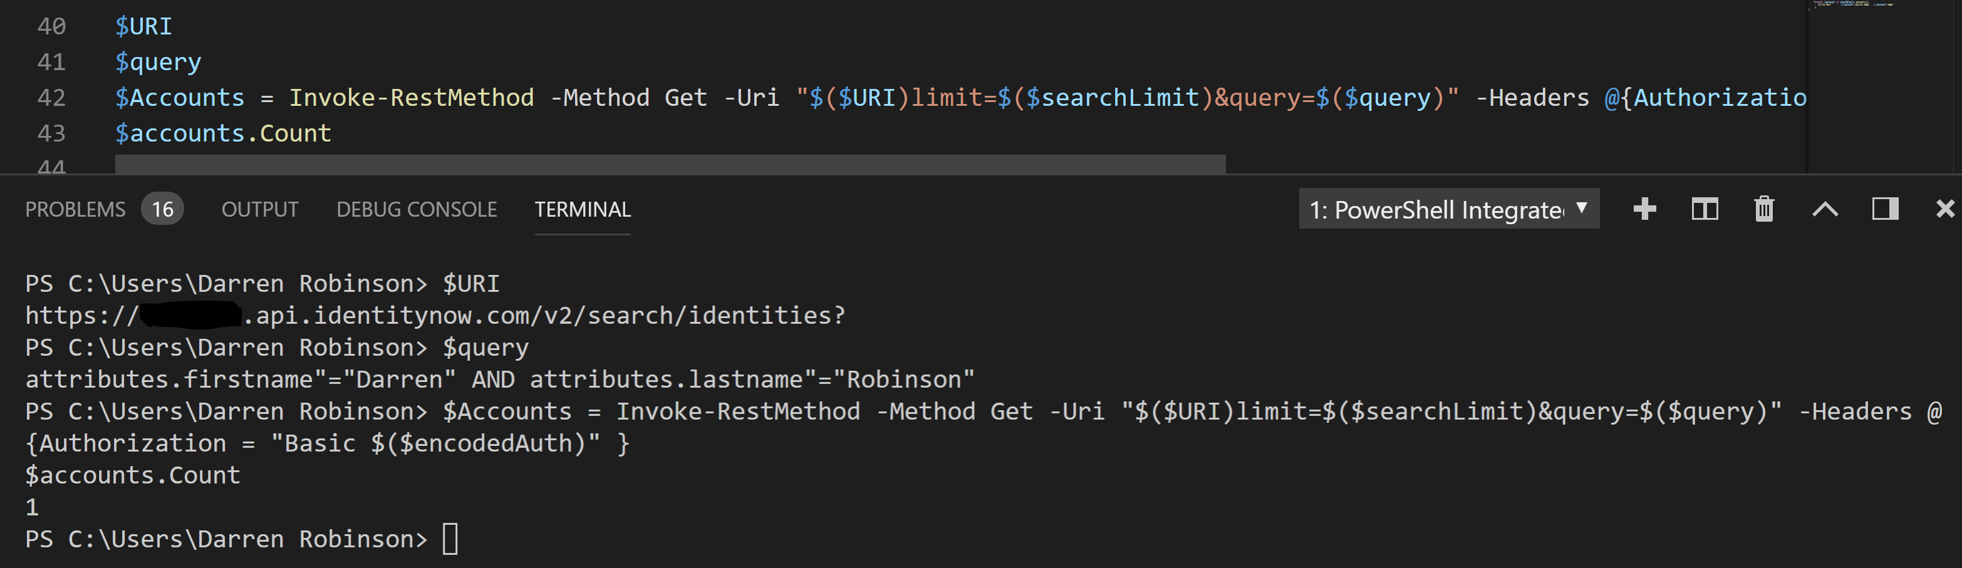Image resolution: width=1962 pixels, height=568 pixels.
Task: Click the Problems count badge showing 16
Action: point(162,209)
